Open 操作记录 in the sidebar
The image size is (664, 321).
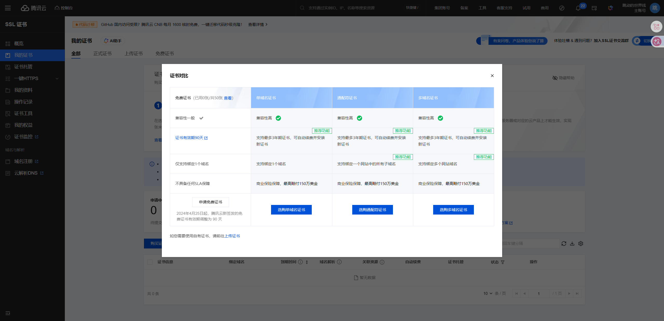(x=32, y=102)
